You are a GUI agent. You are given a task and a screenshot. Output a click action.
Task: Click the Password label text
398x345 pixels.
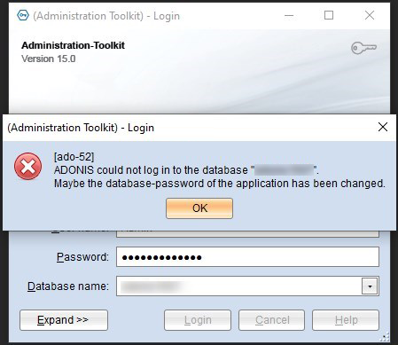pos(82,257)
